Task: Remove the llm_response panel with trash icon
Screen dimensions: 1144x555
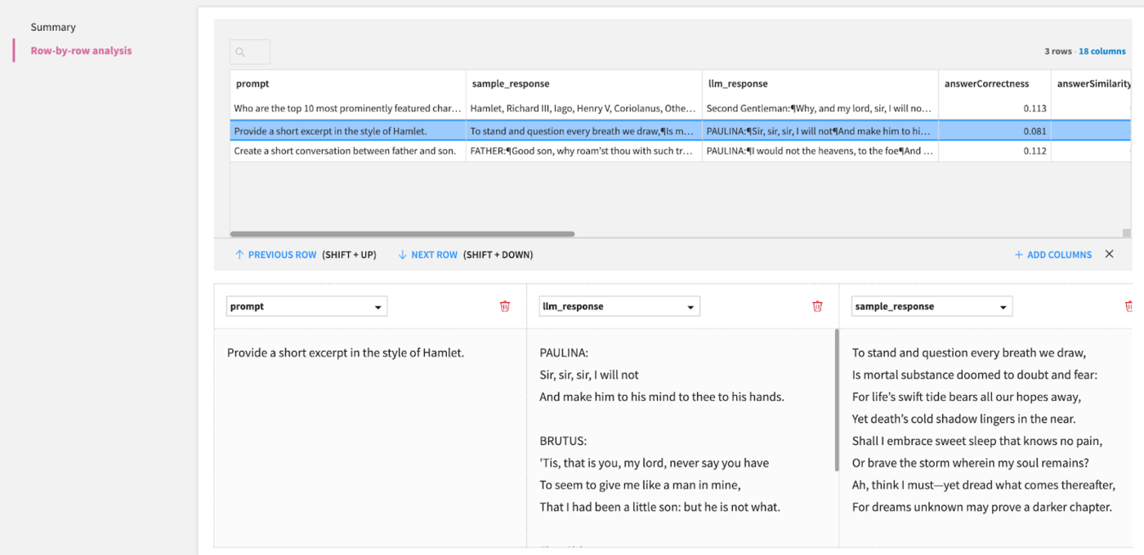Action: click(x=817, y=306)
